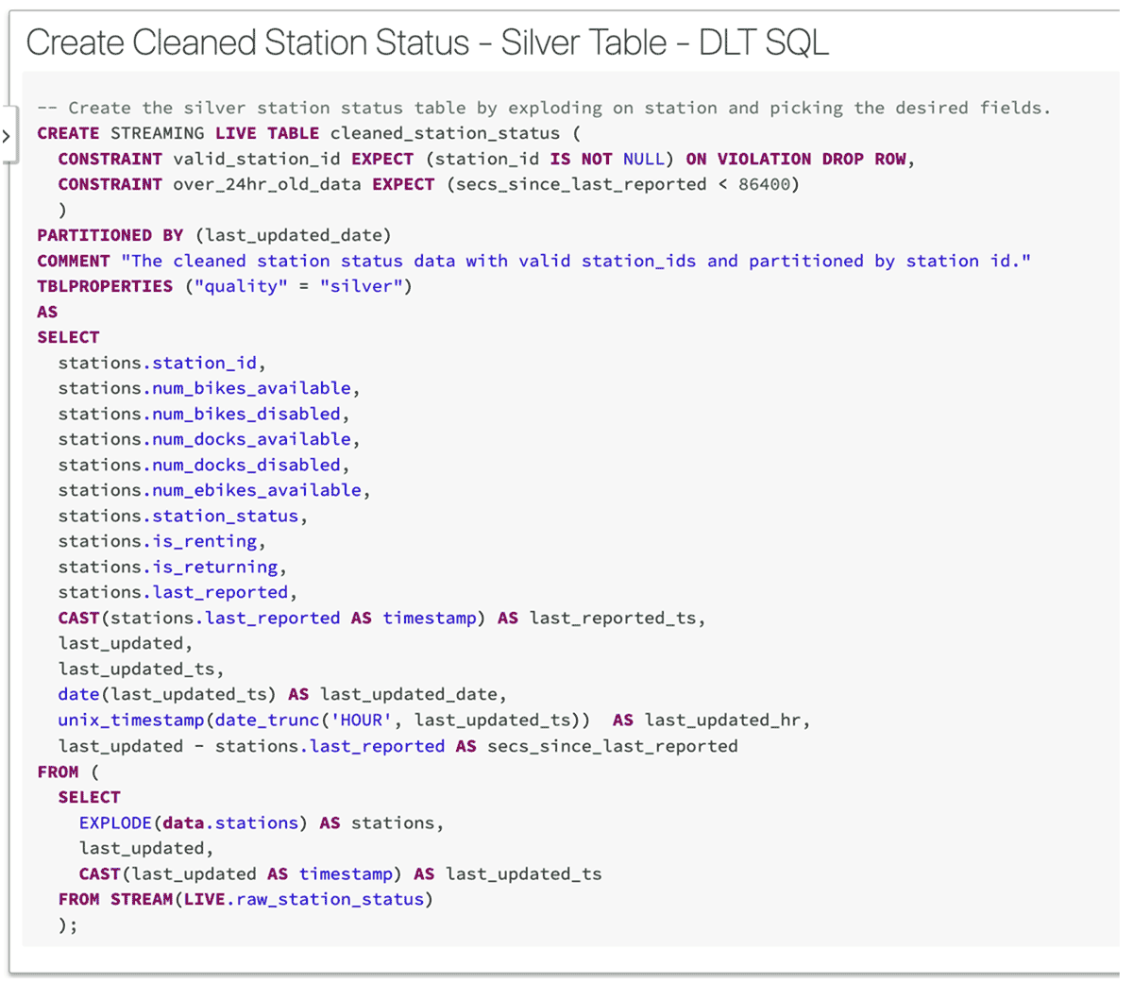Select the num_bikes_available field
Screen dimensions: 1133x984
[x=249, y=388]
